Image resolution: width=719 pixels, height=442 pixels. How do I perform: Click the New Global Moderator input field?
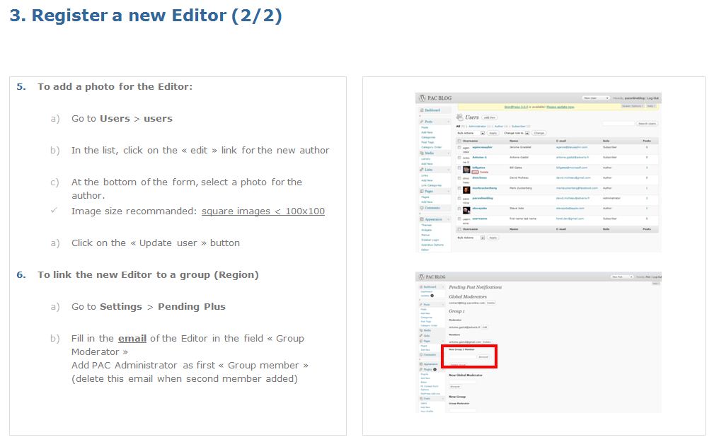[x=463, y=382]
